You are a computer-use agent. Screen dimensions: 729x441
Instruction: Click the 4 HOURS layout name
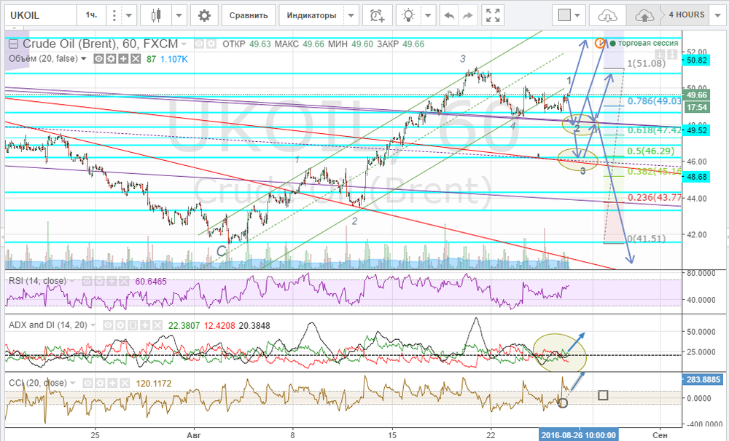(x=687, y=15)
